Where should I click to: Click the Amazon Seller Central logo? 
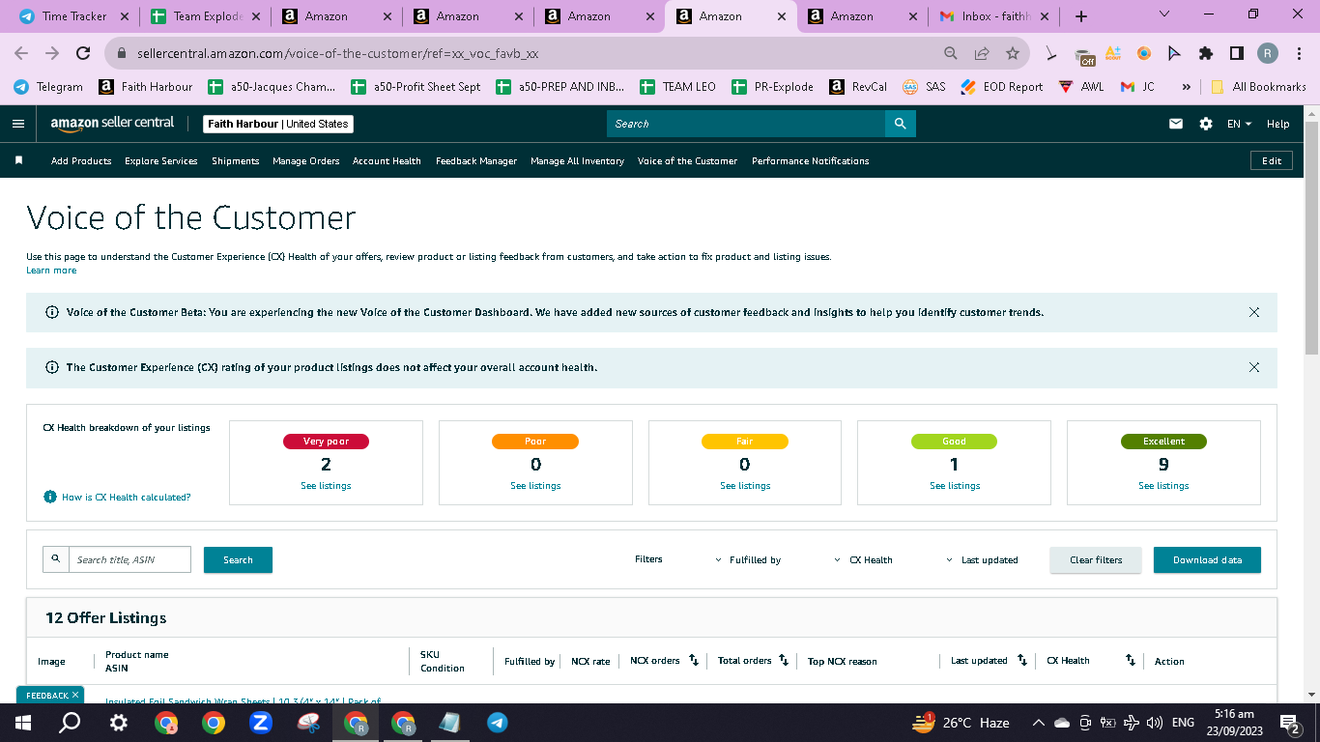click(112, 124)
